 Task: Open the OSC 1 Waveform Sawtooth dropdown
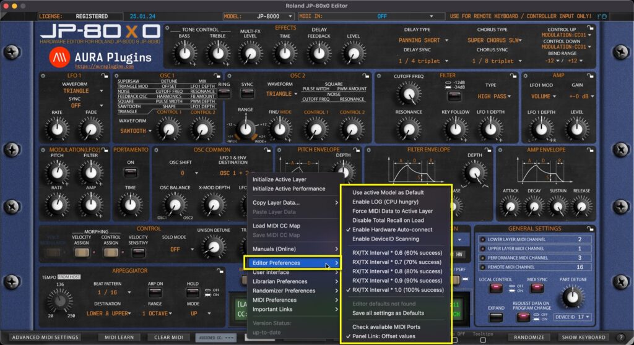pos(136,131)
